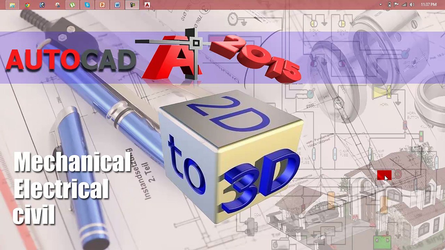This screenshot has width=445, height=250.
Task: Open Action Center flag icon
Action: click(x=397, y=5)
